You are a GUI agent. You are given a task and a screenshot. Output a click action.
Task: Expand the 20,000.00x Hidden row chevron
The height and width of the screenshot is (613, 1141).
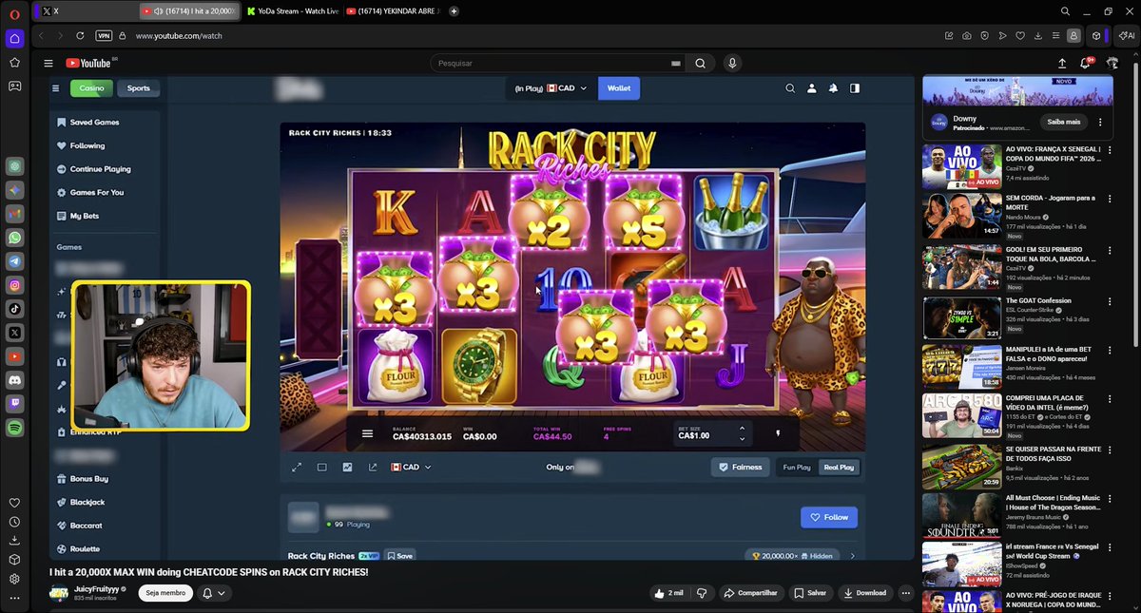(x=852, y=556)
